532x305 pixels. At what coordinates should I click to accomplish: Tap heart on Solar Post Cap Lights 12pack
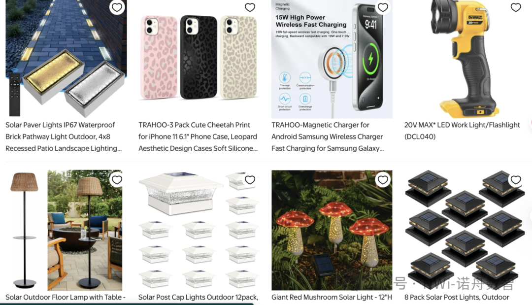250,180
